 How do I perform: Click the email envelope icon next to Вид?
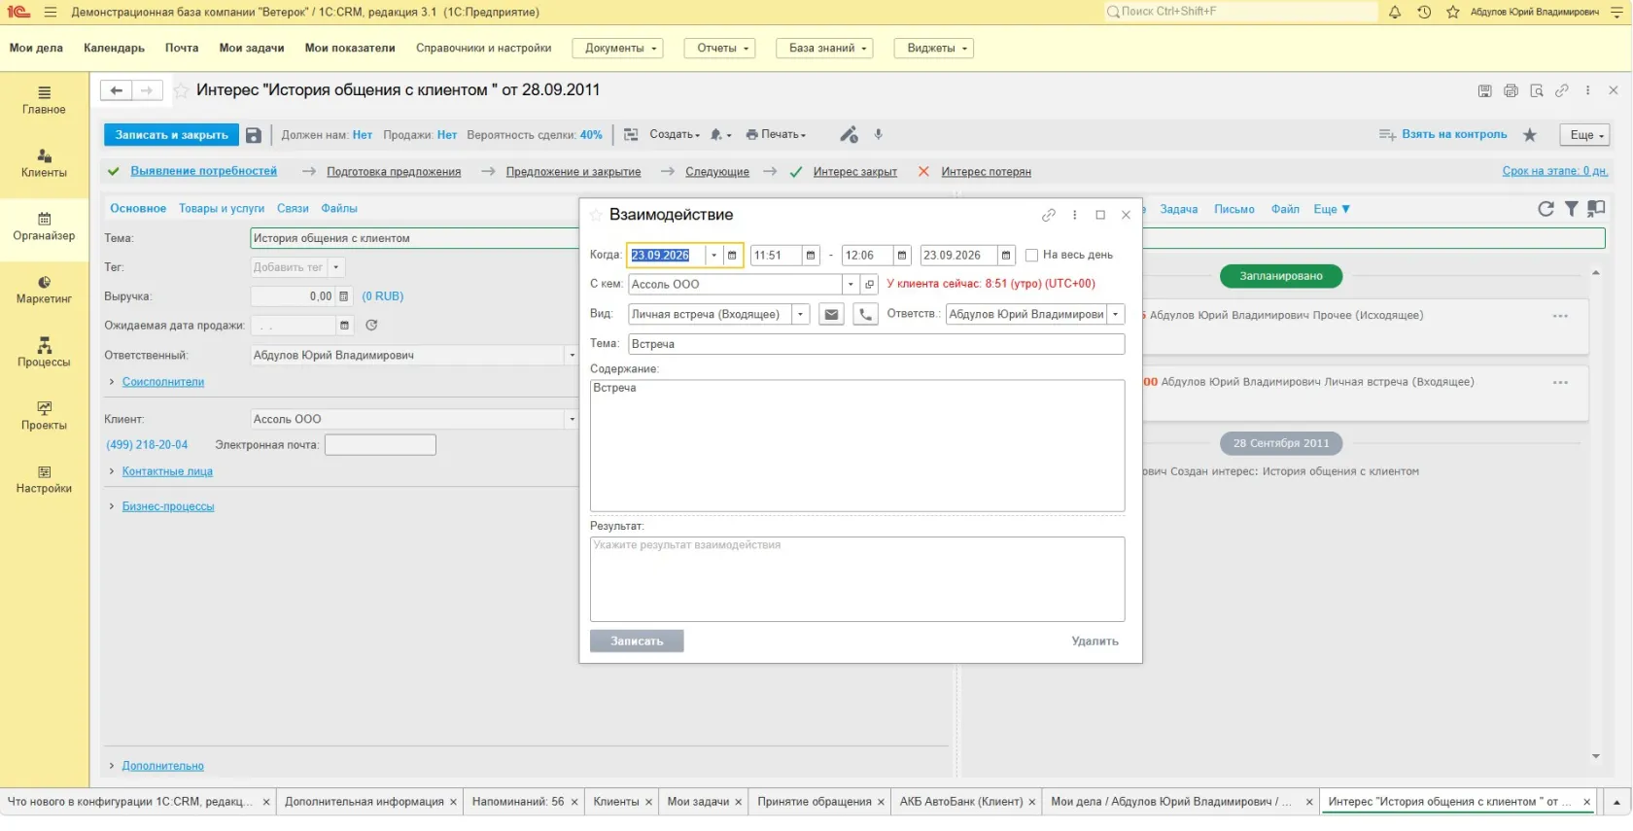pos(831,314)
